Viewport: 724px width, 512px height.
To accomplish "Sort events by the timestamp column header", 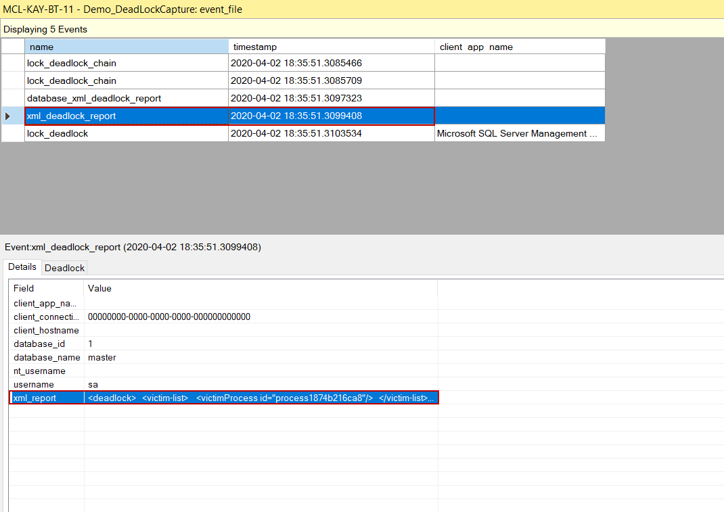I will (x=332, y=47).
